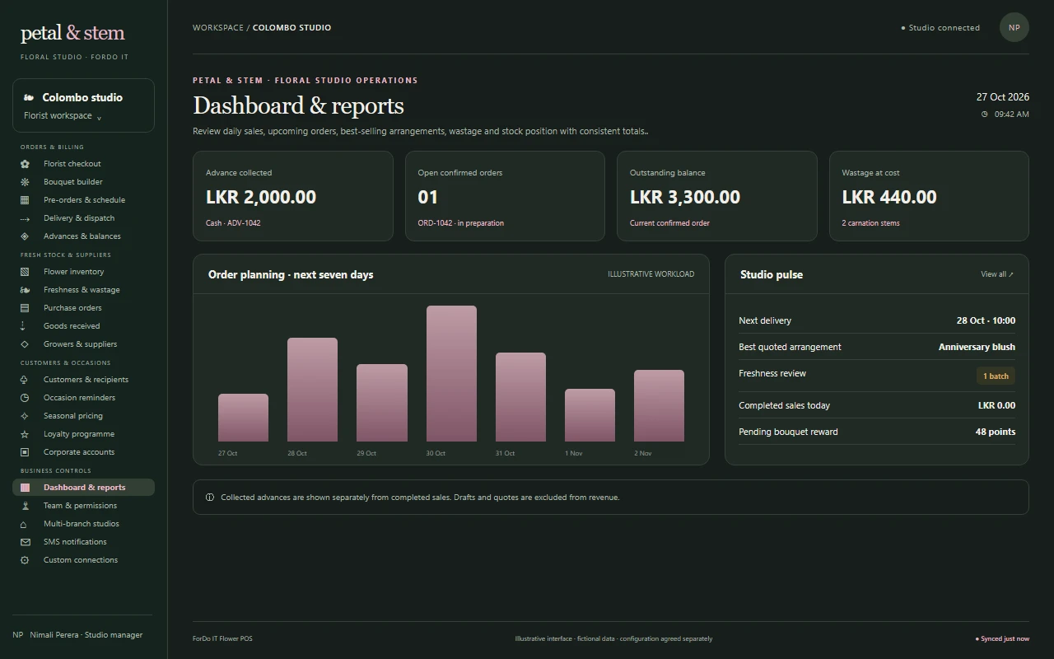The height and width of the screenshot is (659, 1054).
Task: Click the Team & permissions icon
Action: (x=25, y=506)
